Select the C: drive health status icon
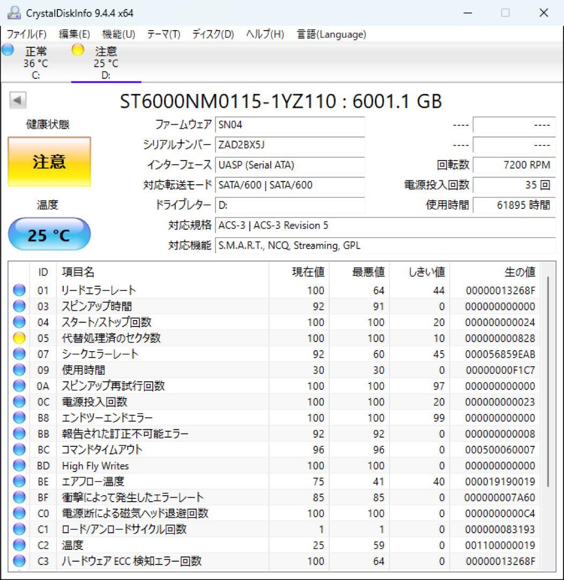 [8, 50]
